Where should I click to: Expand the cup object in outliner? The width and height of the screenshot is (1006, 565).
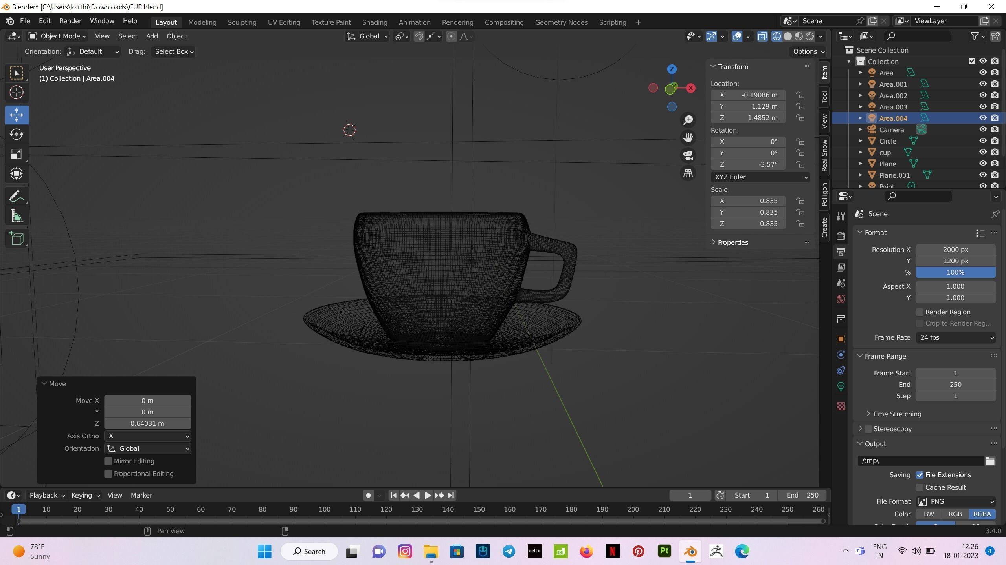tap(861, 152)
